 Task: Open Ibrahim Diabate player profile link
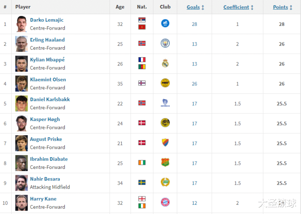click(x=49, y=159)
